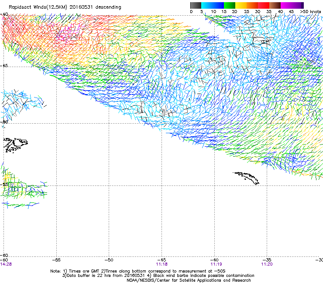Viewport: 323px width, 283px height.
Task: Click the -40 longitude label above 11:19
Action: click(214, 260)
